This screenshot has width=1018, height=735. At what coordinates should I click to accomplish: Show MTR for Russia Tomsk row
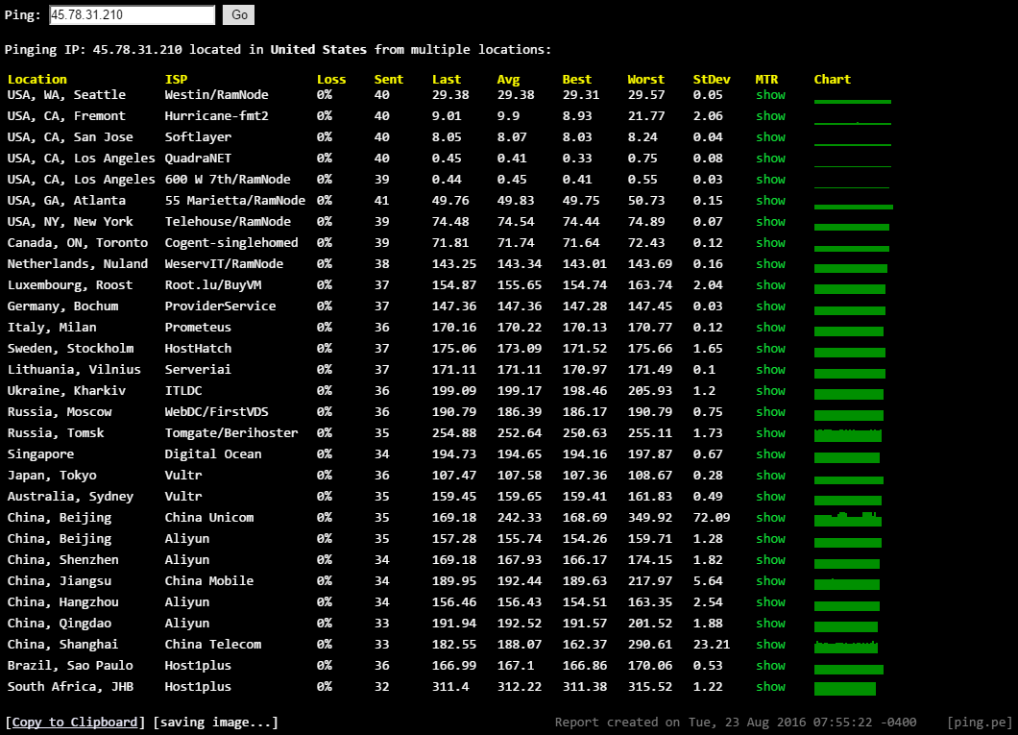[x=770, y=433]
